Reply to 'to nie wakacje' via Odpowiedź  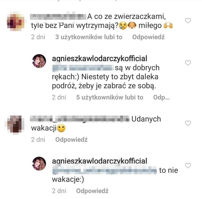pos(92,191)
